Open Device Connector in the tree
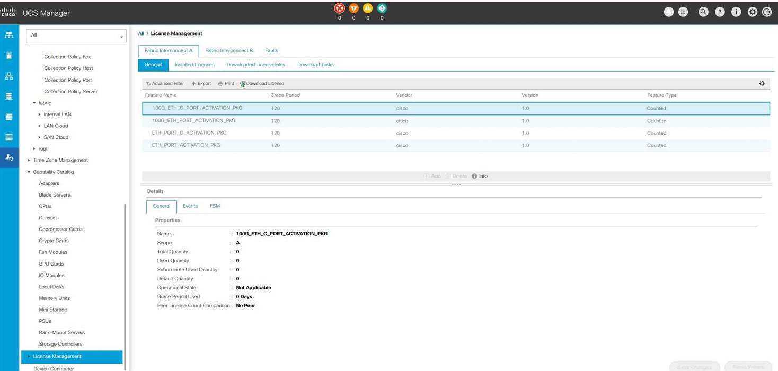The height and width of the screenshot is (371, 778). pos(54,368)
